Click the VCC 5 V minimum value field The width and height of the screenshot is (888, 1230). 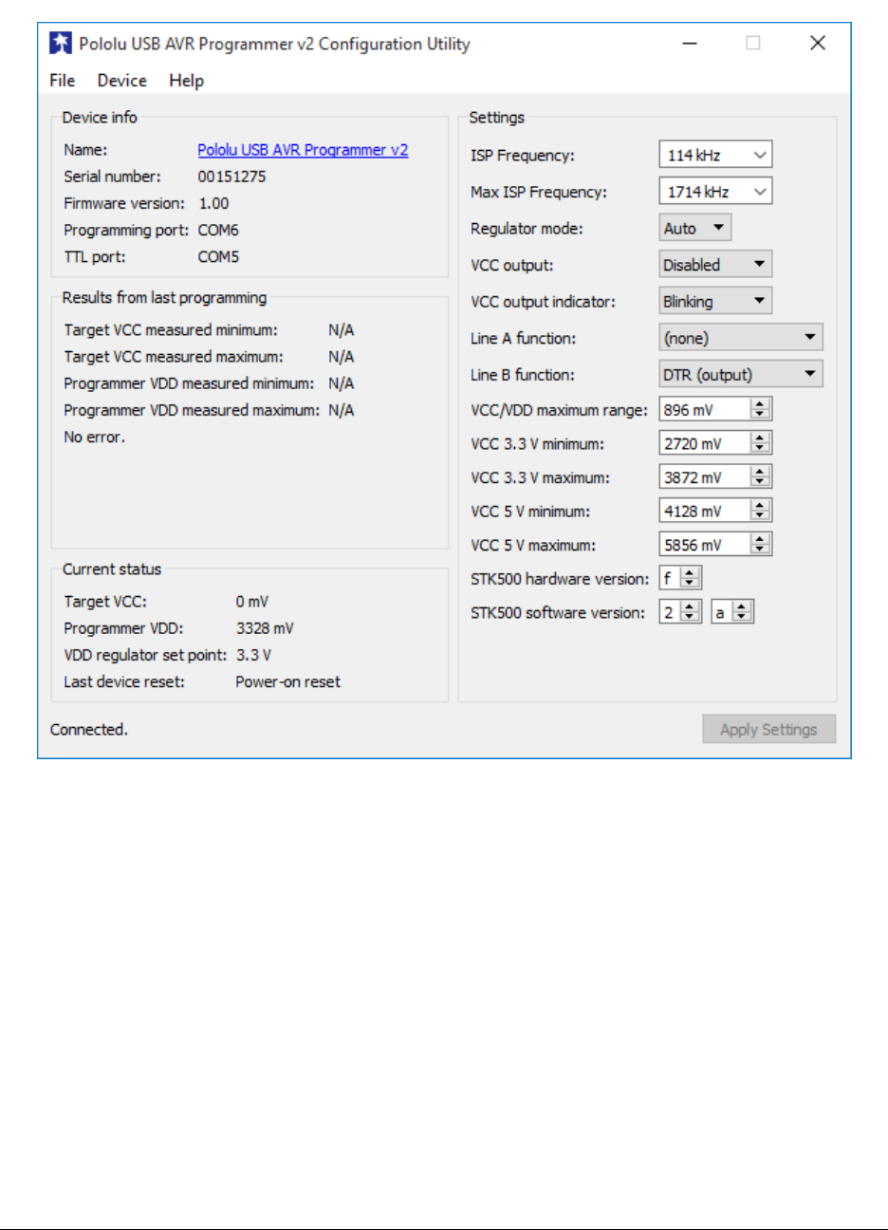[705, 511]
